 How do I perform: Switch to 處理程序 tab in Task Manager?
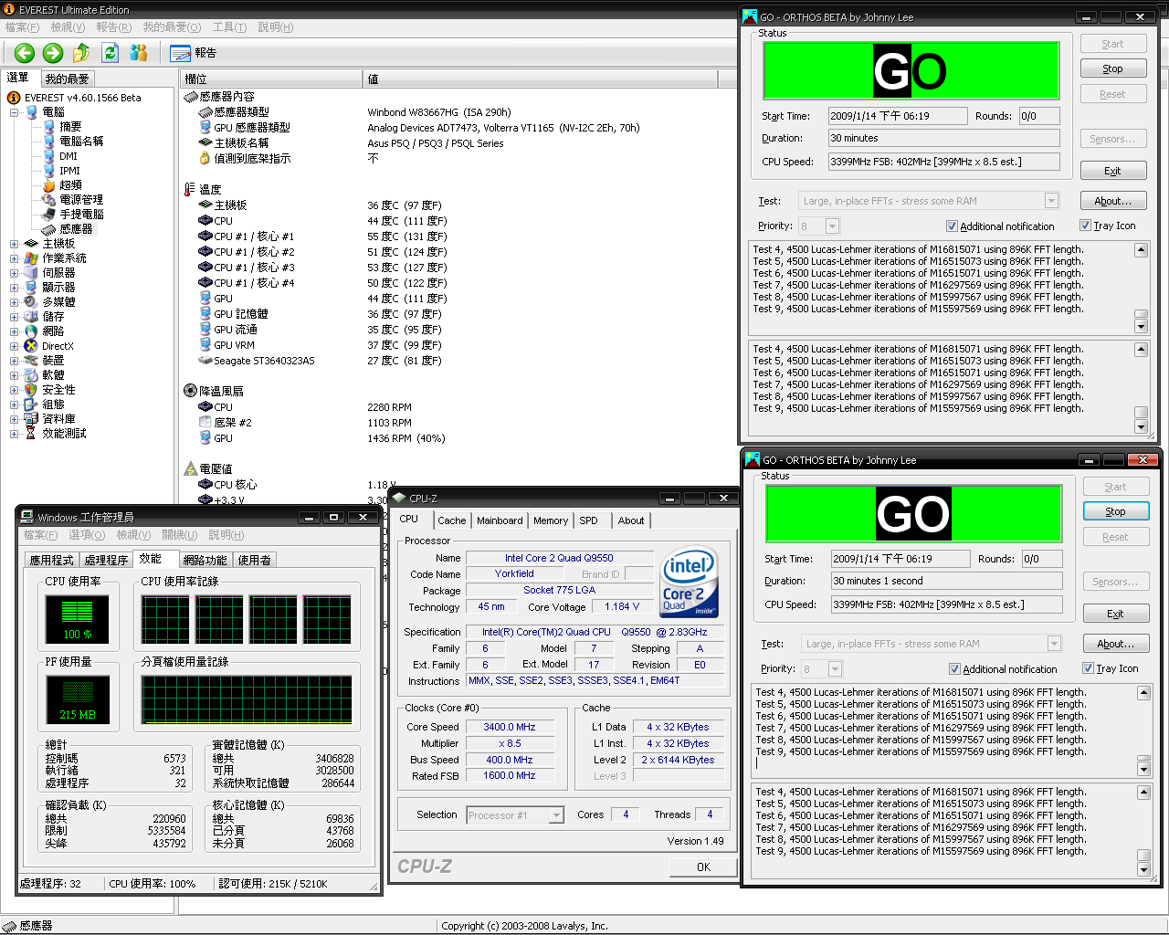coord(106,561)
